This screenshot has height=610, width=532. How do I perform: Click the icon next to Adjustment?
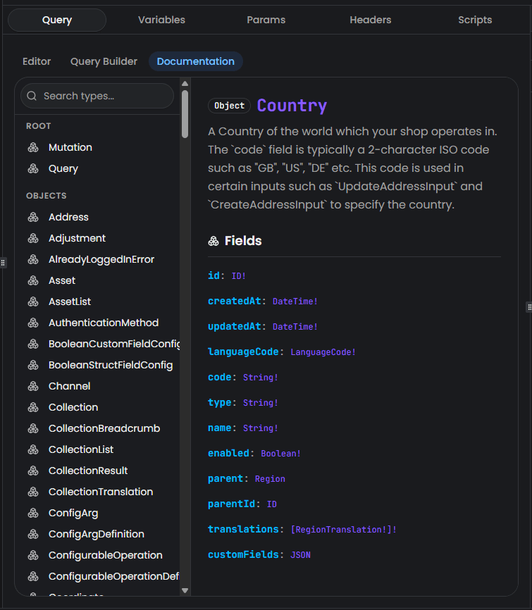pos(33,238)
